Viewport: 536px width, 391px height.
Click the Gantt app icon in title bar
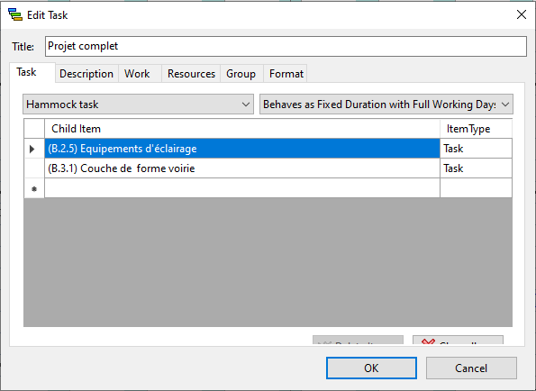[x=15, y=15]
